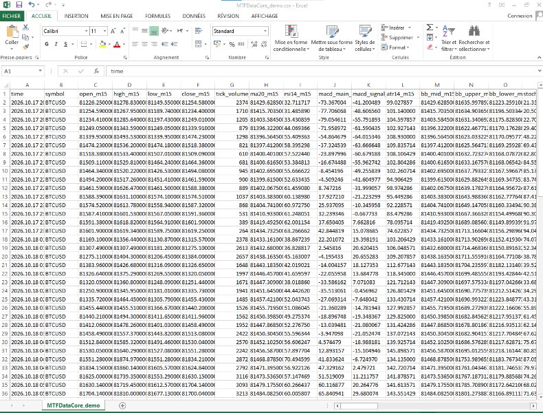Viewport: 543px width, 413px height.
Task: Click the Copy icon in Presse-papiers
Action: click(25, 37)
